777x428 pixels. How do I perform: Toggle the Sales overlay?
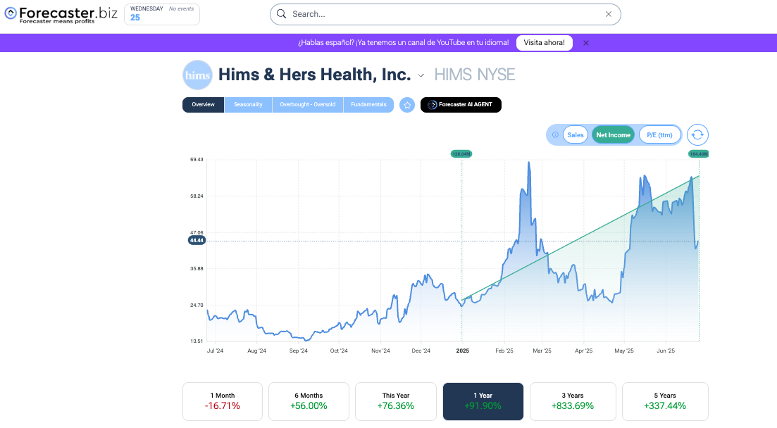(x=576, y=134)
